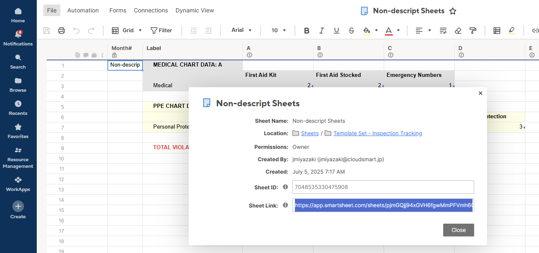Viewport: 539px width, 253px height.
Task: Click the Format painter icon
Action: tap(473, 30)
